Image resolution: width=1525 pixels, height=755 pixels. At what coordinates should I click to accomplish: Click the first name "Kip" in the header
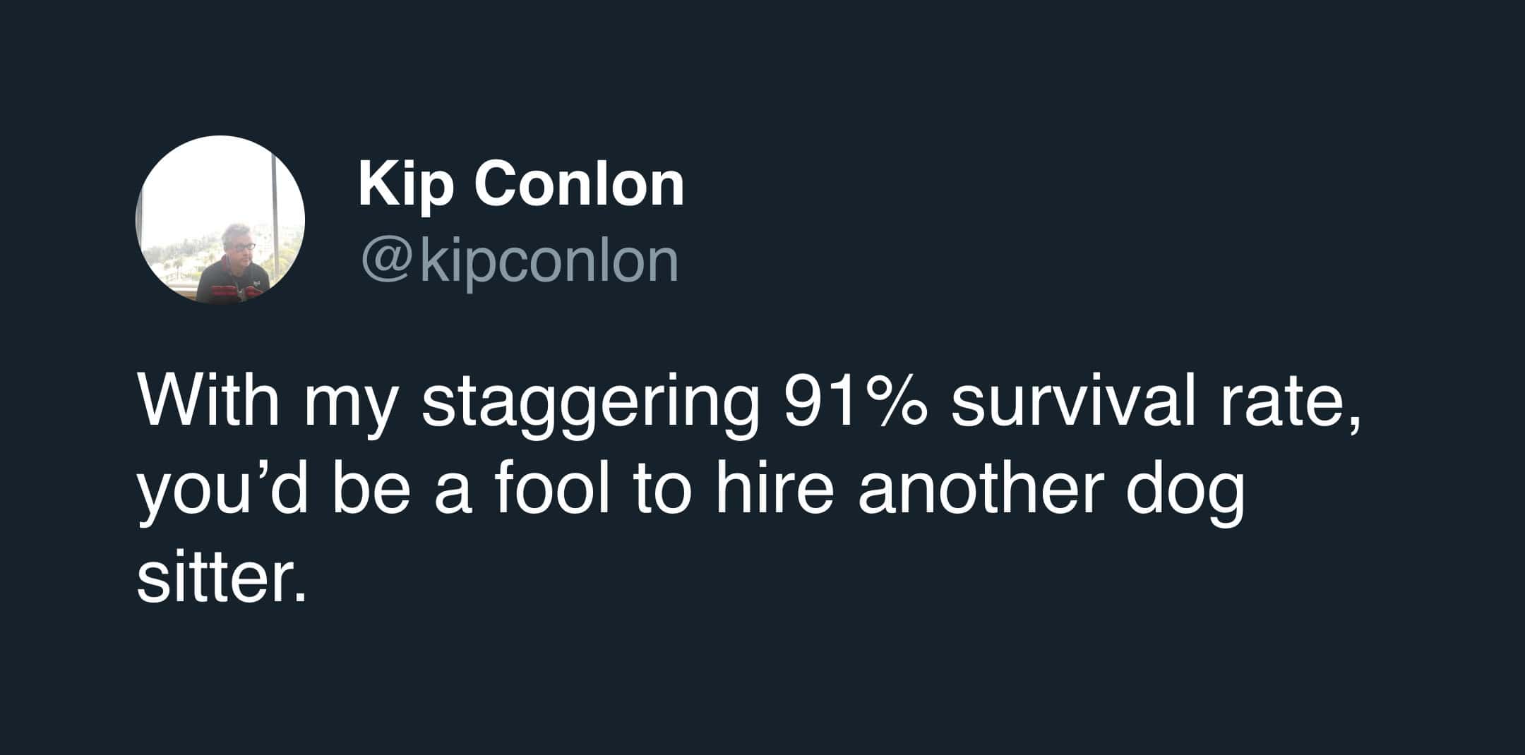click(x=405, y=186)
